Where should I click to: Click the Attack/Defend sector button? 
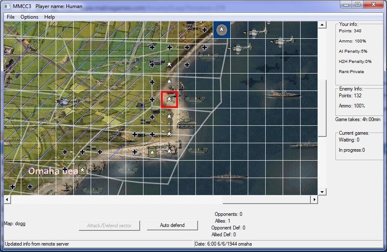[x=109, y=225]
